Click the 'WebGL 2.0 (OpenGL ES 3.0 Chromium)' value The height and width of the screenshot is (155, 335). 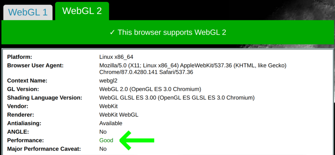click(x=150, y=89)
